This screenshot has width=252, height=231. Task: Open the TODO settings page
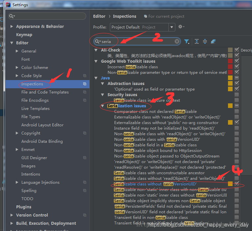[27, 199]
